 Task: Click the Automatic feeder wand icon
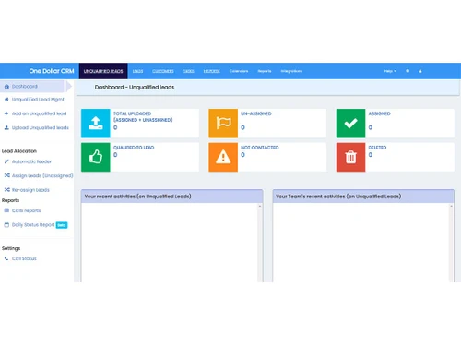(6, 161)
